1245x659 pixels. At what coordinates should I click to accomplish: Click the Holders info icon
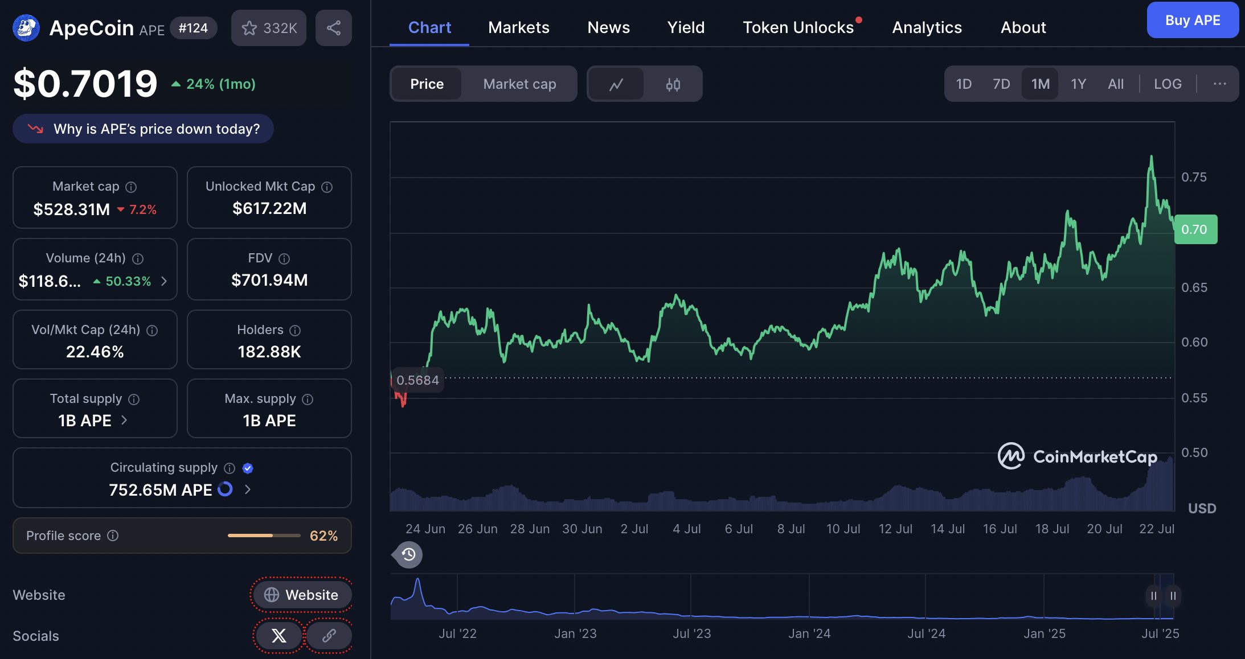[295, 330]
